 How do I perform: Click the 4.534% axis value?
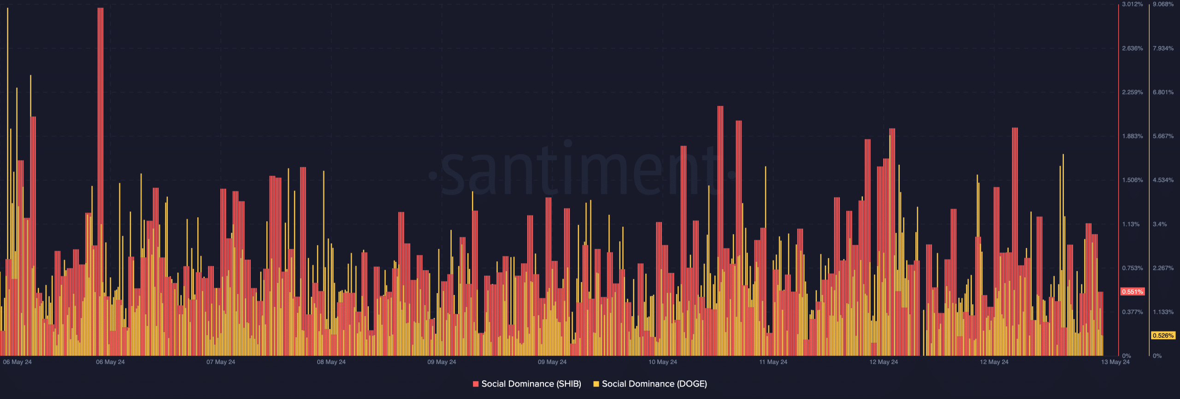pyautogui.click(x=1163, y=180)
